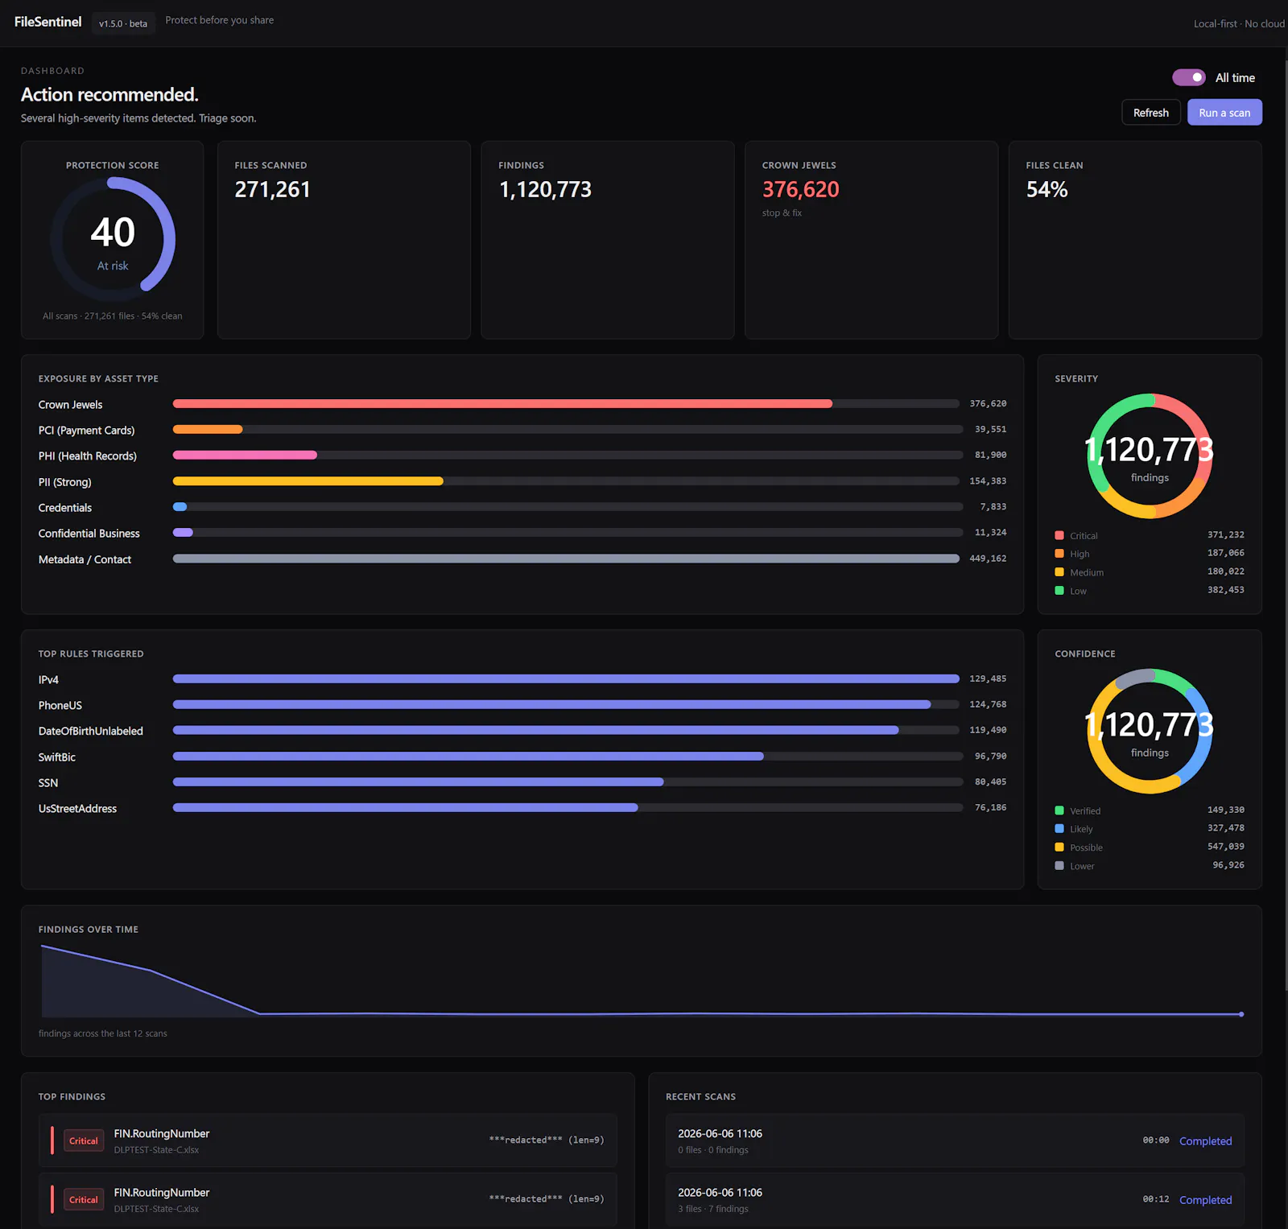This screenshot has width=1288, height=1229.
Task: Click the Lower gray legend swatch
Action: tap(1059, 866)
